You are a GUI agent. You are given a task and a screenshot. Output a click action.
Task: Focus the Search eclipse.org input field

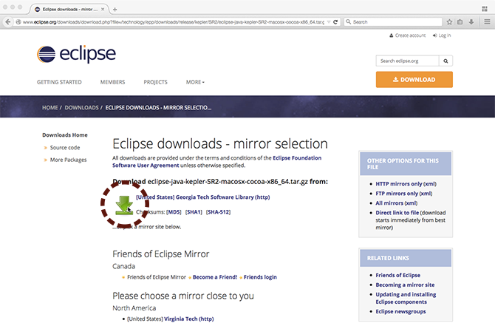tap(407, 61)
